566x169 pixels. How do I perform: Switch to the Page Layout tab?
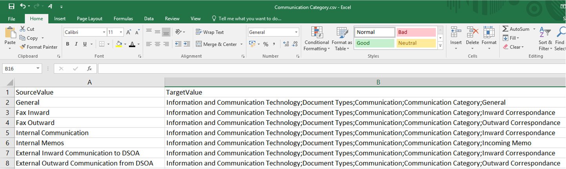point(90,18)
